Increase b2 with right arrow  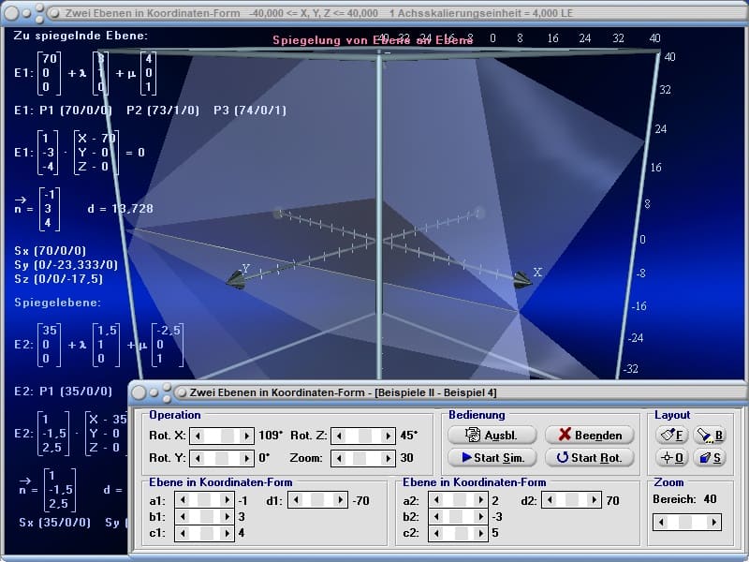click(x=481, y=517)
